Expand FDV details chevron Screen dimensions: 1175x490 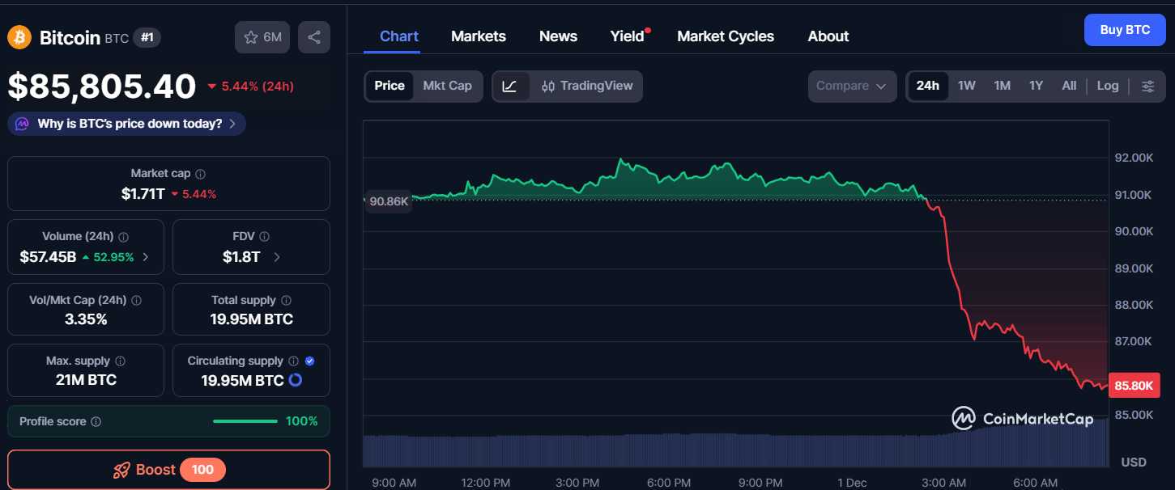click(x=277, y=258)
